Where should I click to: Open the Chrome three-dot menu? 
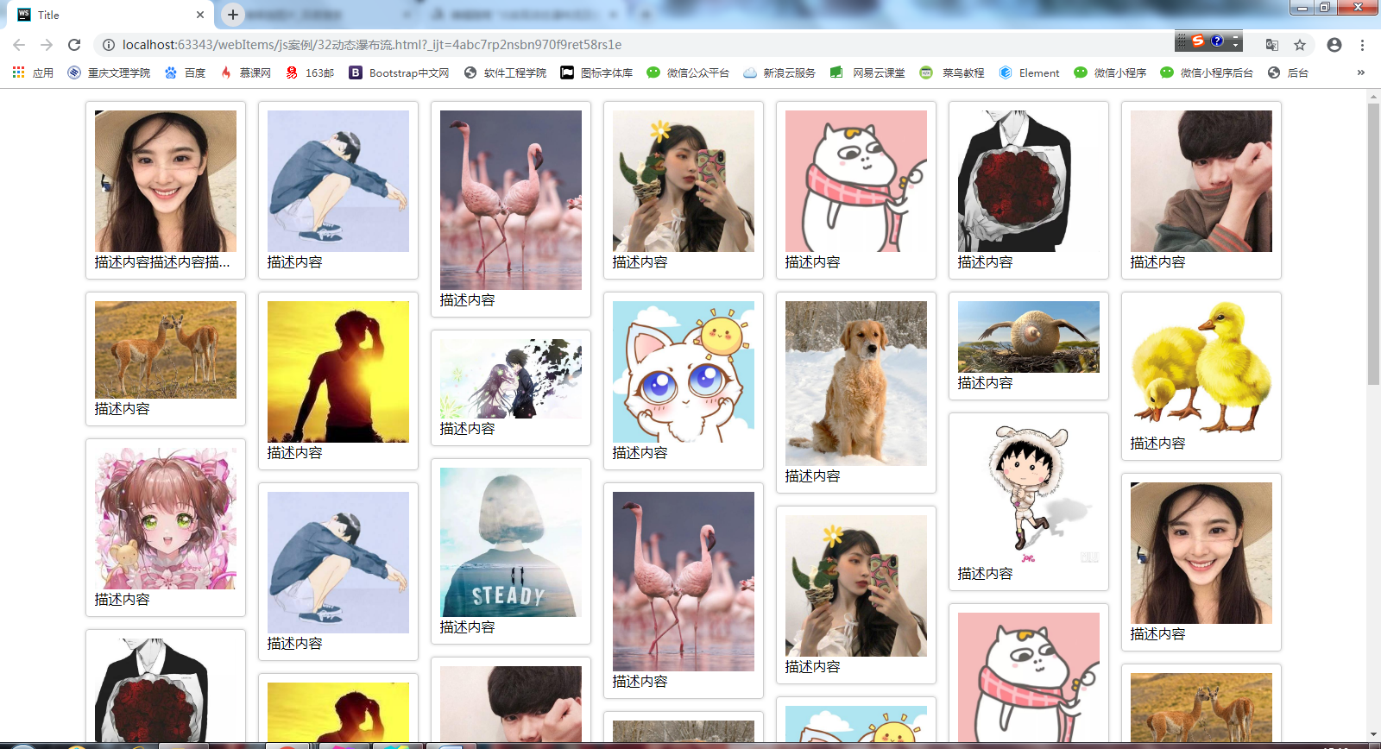click(1362, 45)
